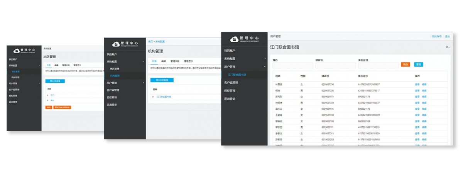Click 显示行的权重 button in 地区管理 panel

tap(55, 81)
